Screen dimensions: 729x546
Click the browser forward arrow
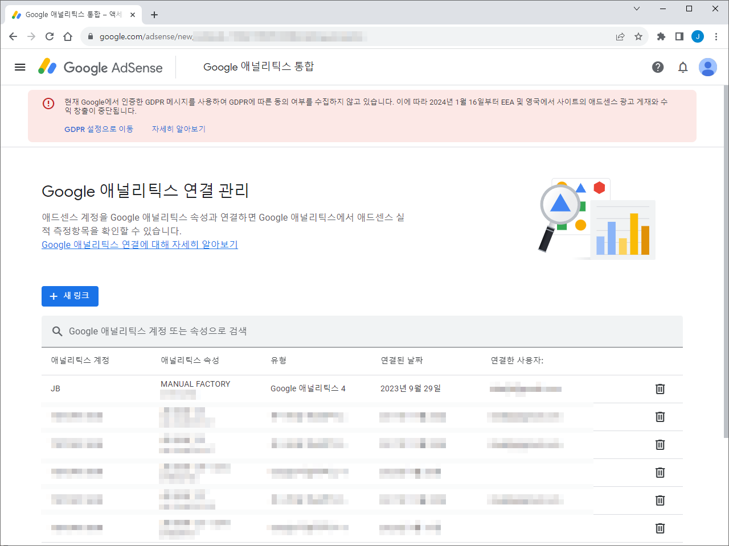(x=31, y=36)
